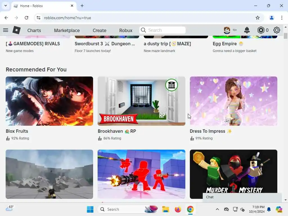Open the clock showing 7:19 PM
The width and height of the screenshot is (288, 216).
click(x=257, y=209)
